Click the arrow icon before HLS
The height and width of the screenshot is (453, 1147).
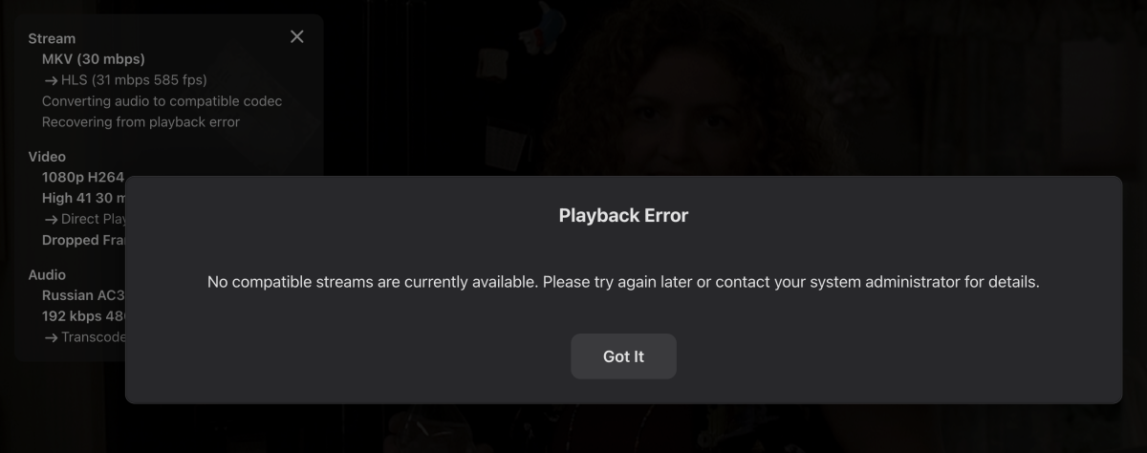coord(51,80)
